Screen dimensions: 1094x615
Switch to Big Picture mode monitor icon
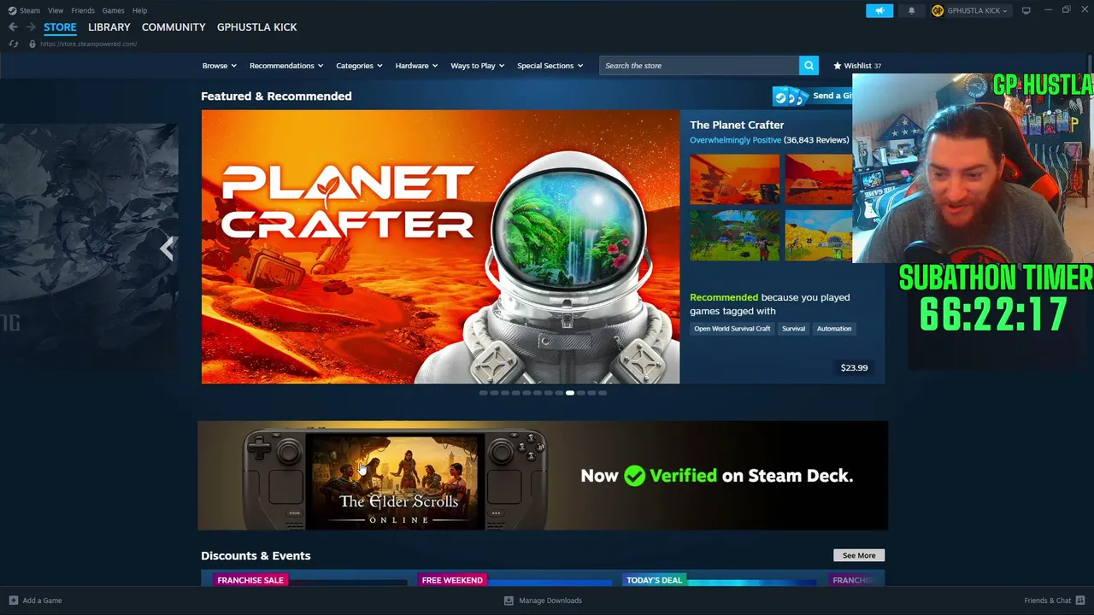tap(1026, 10)
